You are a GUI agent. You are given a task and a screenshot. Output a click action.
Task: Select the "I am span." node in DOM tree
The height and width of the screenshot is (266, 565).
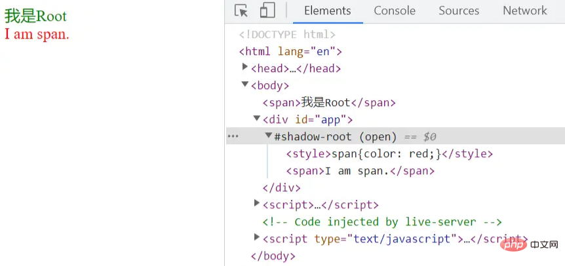(360, 171)
